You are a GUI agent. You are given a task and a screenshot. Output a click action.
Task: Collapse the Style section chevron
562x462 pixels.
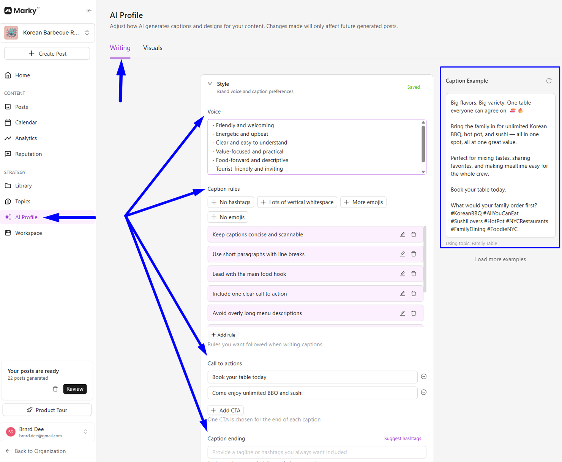pyautogui.click(x=210, y=84)
